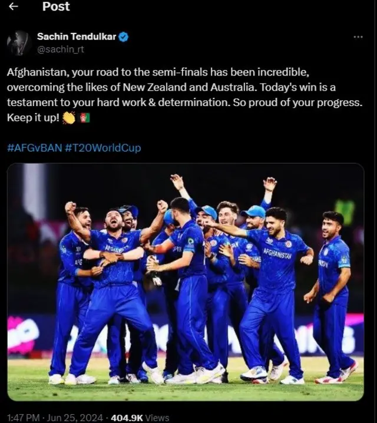Enlarge the Afghanistan team celebration photo
This screenshot has height=423, width=377.
pyautogui.click(x=185, y=282)
